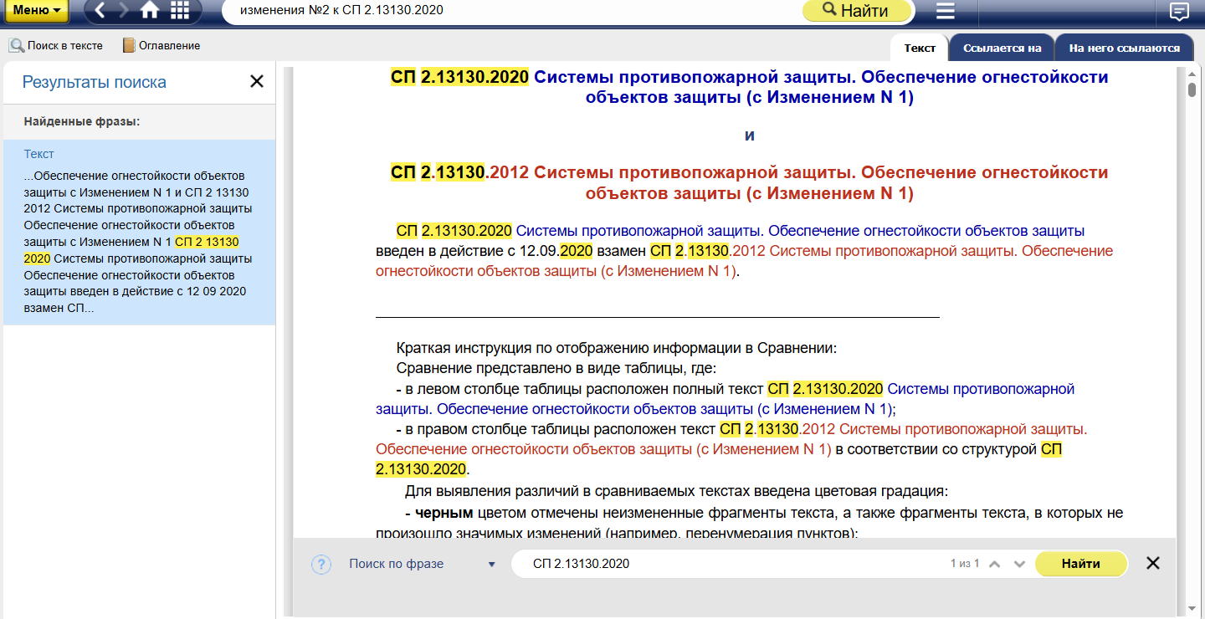Switch to the Текст tab
Viewport: 1205px width, 619px height.
tap(920, 48)
